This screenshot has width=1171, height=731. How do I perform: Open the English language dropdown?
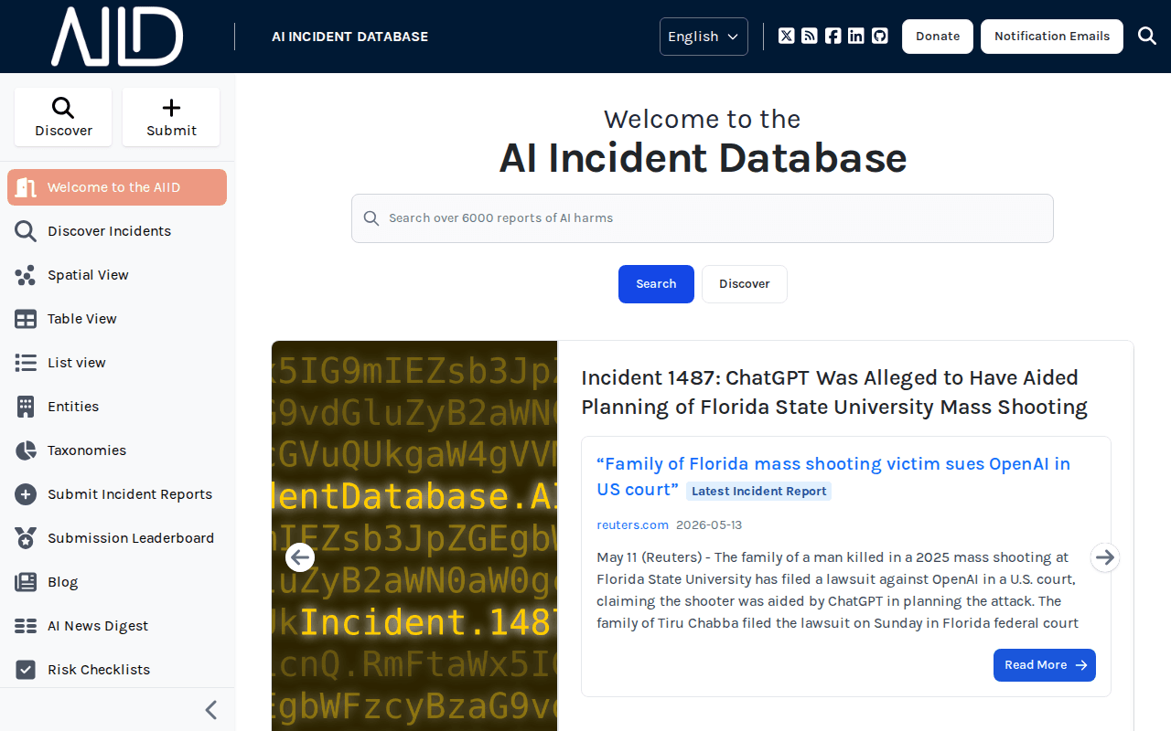coord(704,37)
